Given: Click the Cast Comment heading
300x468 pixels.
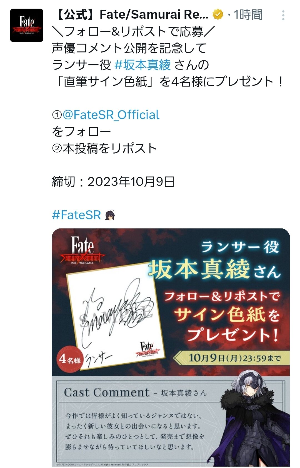Looking at the screenshot, I should point(107,393).
